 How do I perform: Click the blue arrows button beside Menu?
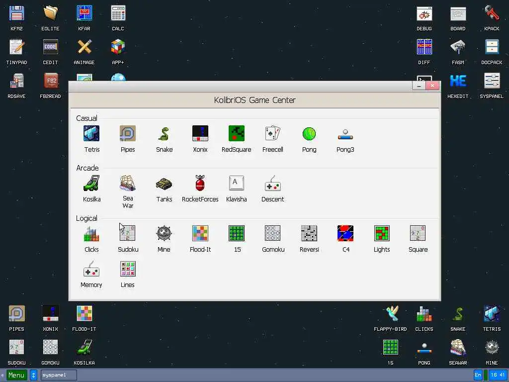33,375
